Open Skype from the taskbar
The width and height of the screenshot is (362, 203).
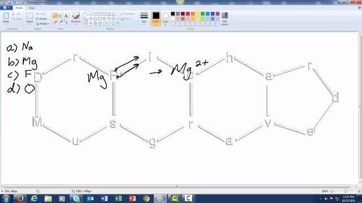tap(76, 198)
